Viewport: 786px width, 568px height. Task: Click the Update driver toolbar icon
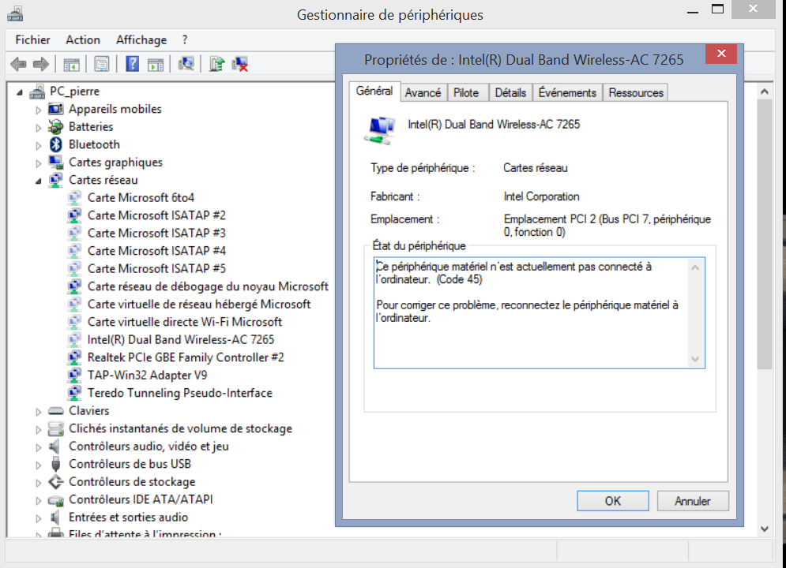[216, 64]
